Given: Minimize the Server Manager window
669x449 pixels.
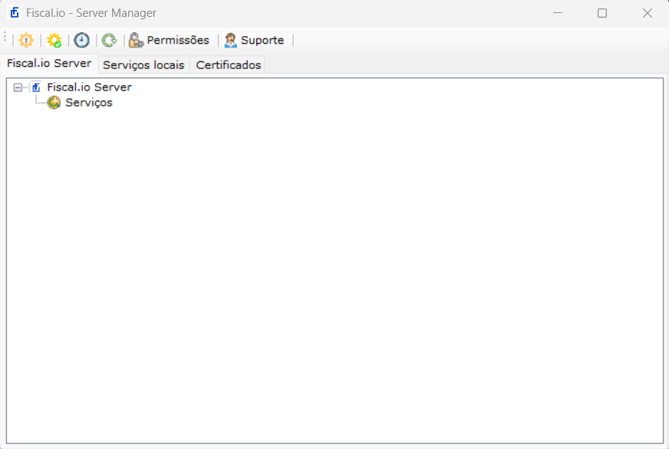Looking at the screenshot, I should [558, 13].
